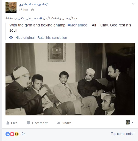Image resolution: width=138 pixels, height=141 pixels.
Task: Open the comment-as profile selector arrow
Action: pyautogui.click(x=132, y=122)
